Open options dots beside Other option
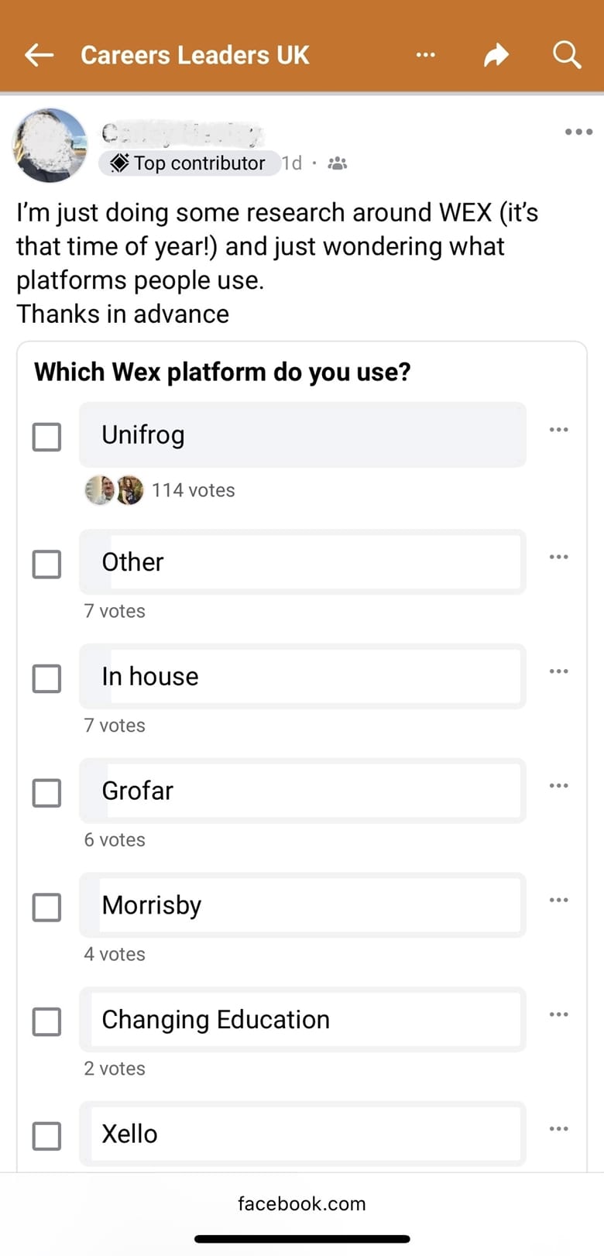The height and width of the screenshot is (1256, 604). pyautogui.click(x=558, y=557)
